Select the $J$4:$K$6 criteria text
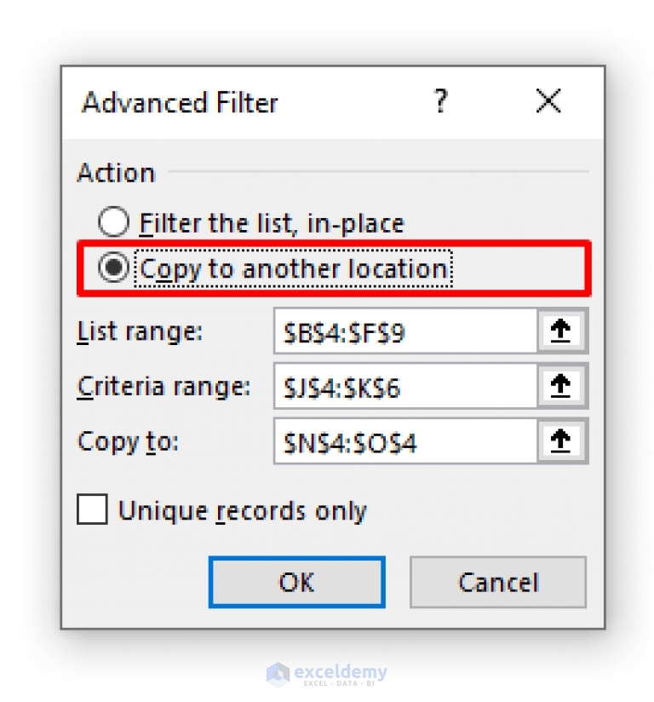 pyautogui.click(x=341, y=386)
